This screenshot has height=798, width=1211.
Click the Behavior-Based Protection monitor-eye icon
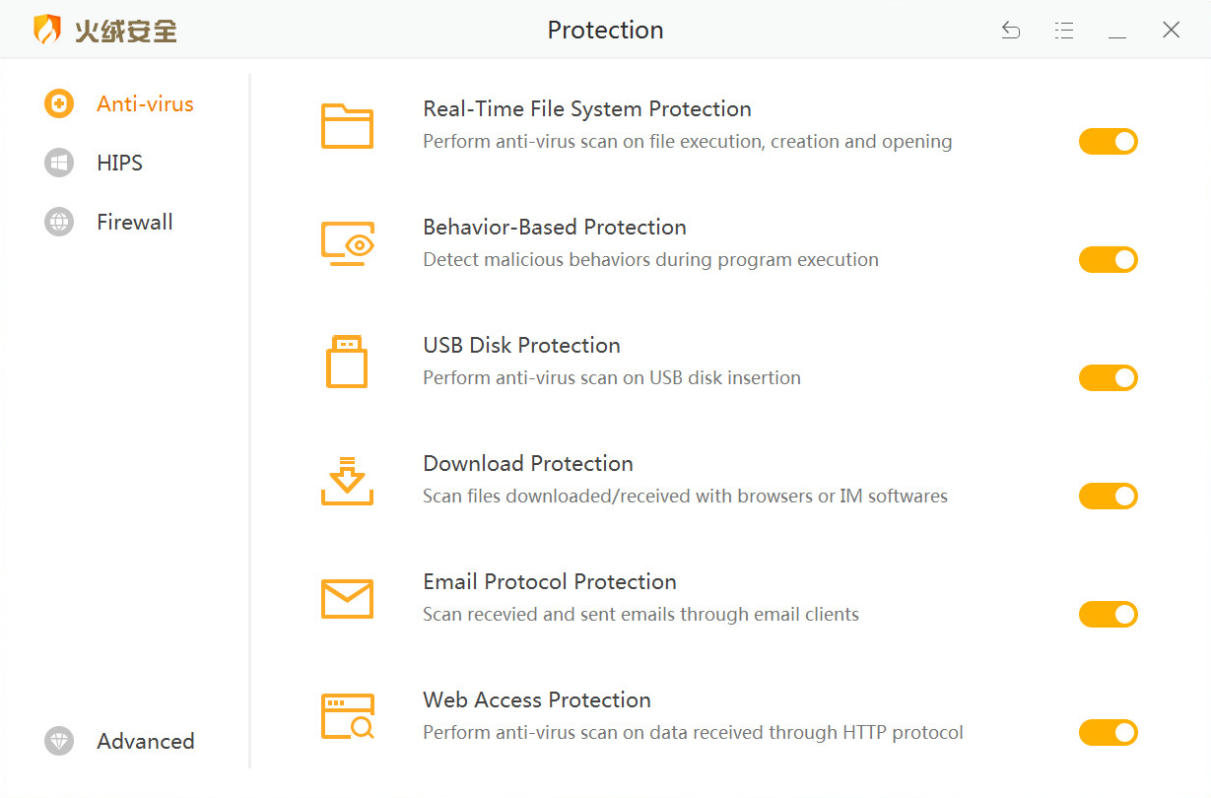[347, 244]
